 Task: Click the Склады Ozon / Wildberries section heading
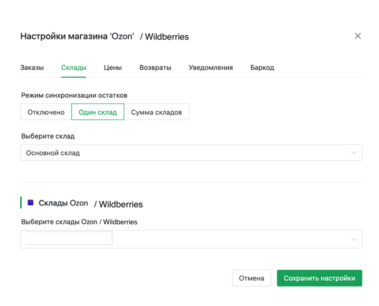(91, 203)
